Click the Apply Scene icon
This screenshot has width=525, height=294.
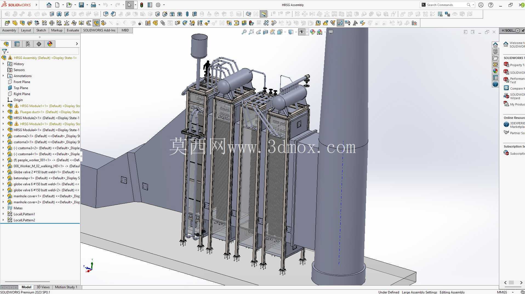point(320,32)
